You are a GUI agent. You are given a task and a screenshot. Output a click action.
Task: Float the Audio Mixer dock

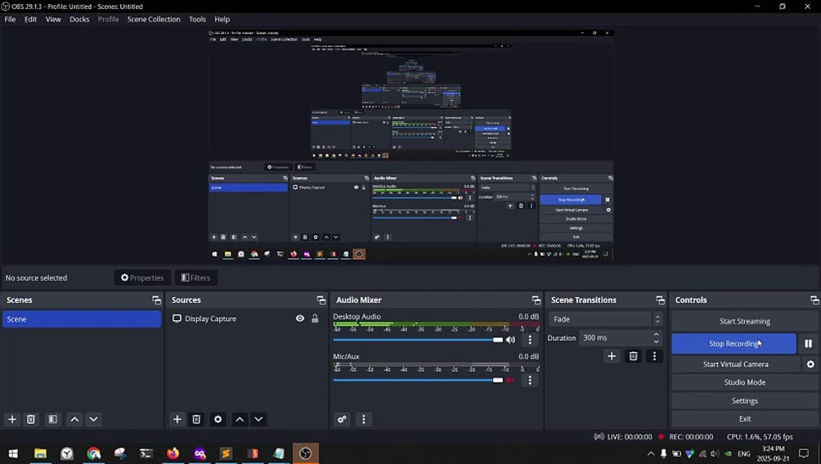point(536,300)
